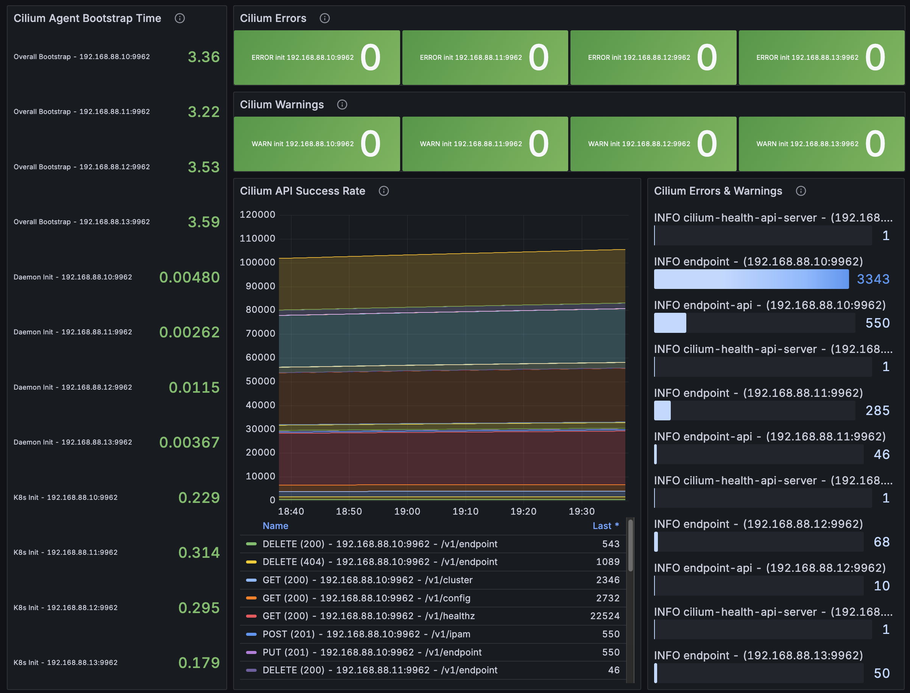Viewport: 910px width, 693px height.
Task: Click WARN init 192.168.88.11:9962 stat tile
Action: (x=485, y=144)
